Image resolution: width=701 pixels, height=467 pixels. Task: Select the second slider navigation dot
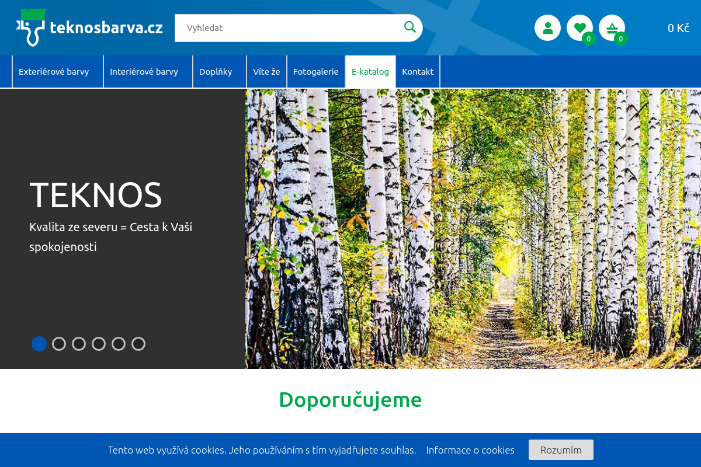(x=59, y=344)
